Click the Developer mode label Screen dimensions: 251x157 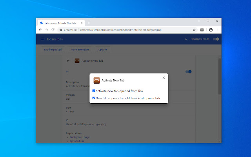tap(200, 39)
